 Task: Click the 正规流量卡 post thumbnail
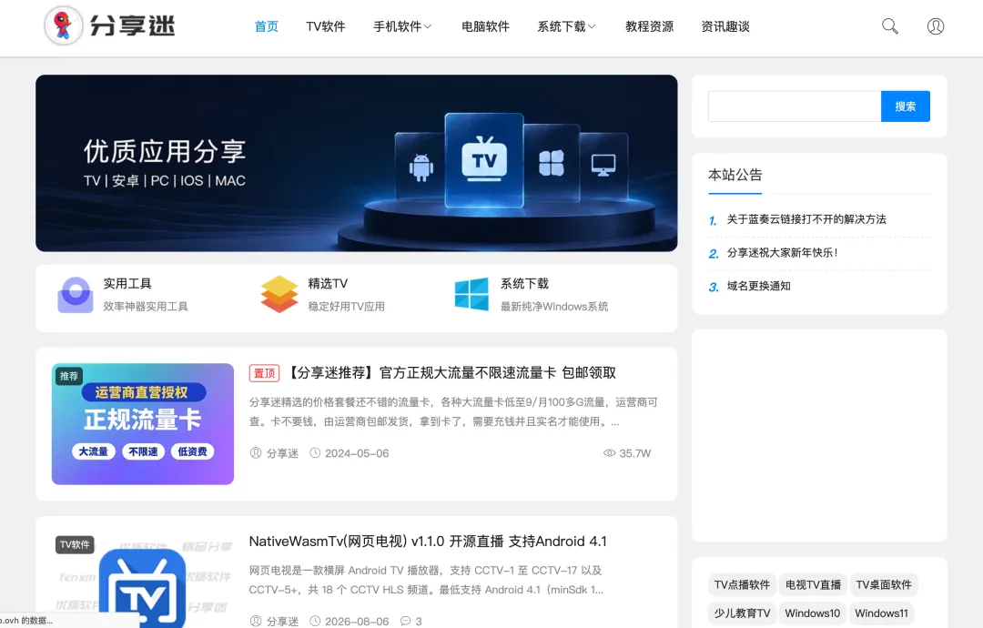coord(143,424)
